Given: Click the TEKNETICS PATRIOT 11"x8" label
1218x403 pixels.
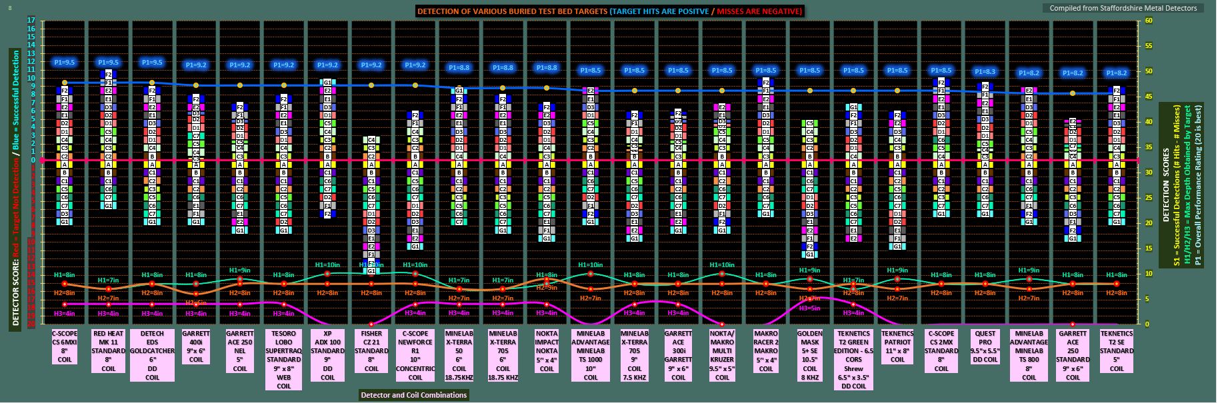Looking at the screenshot, I should [x=897, y=346].
